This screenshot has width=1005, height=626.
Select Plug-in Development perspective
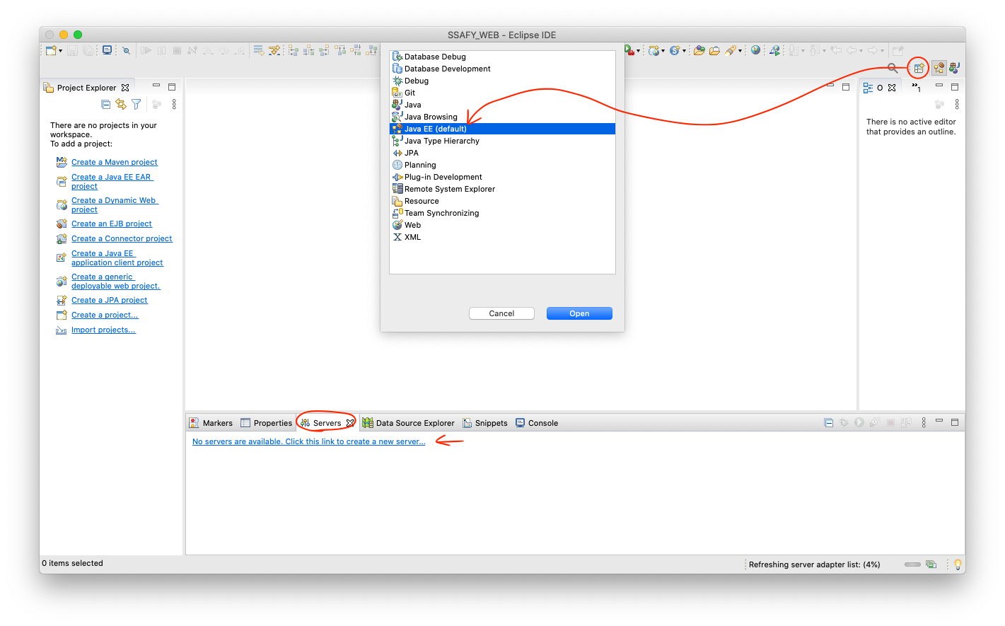pos(502,177)
